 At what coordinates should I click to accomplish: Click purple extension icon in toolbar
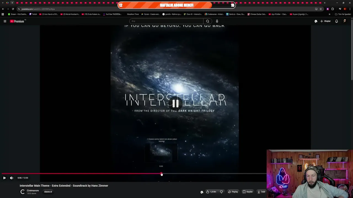328,9
